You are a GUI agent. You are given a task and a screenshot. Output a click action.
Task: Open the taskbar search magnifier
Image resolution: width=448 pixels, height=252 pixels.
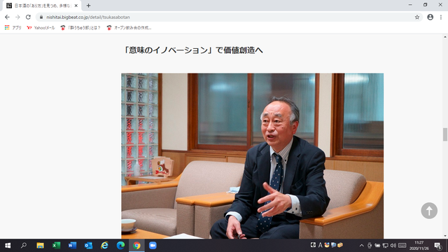(24, 246)
